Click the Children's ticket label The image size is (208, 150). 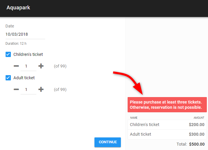[x=28, y=54]
